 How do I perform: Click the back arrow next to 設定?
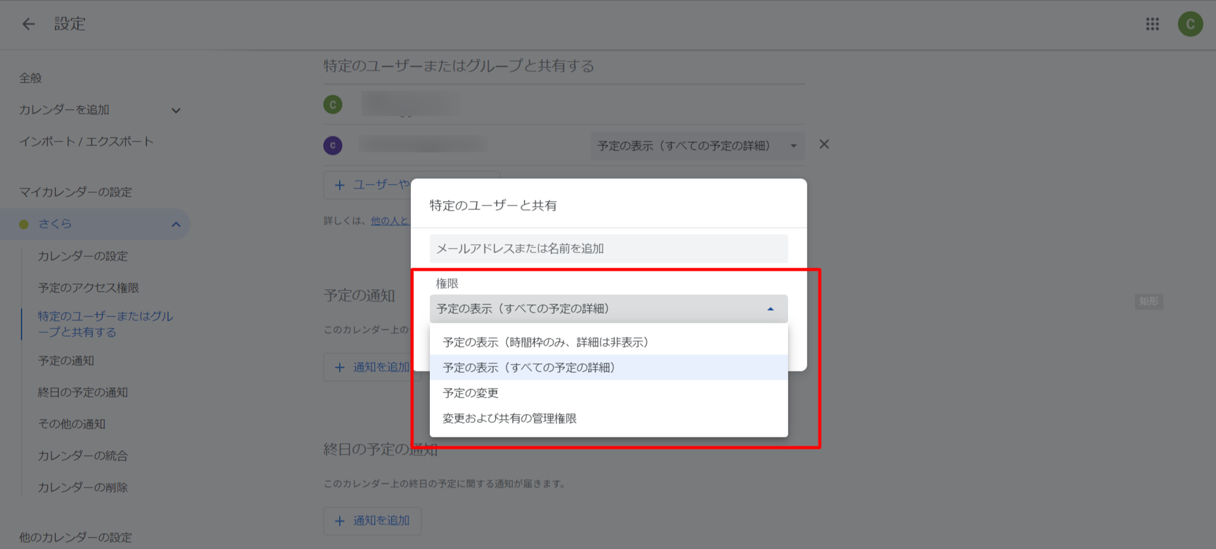[x=28, y=24]
